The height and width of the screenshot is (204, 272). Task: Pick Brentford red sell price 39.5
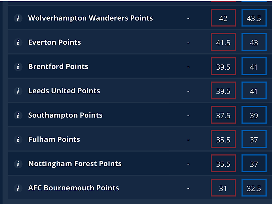tap(223, 66)
